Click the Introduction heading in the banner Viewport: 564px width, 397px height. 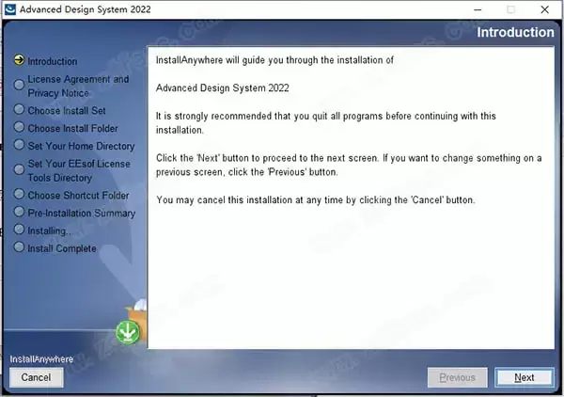point(515,33)
